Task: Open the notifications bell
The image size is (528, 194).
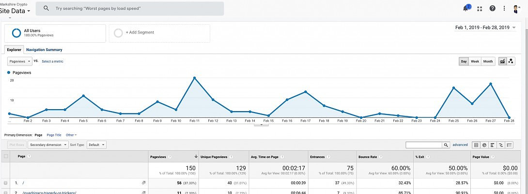Action: pos(466,8)
